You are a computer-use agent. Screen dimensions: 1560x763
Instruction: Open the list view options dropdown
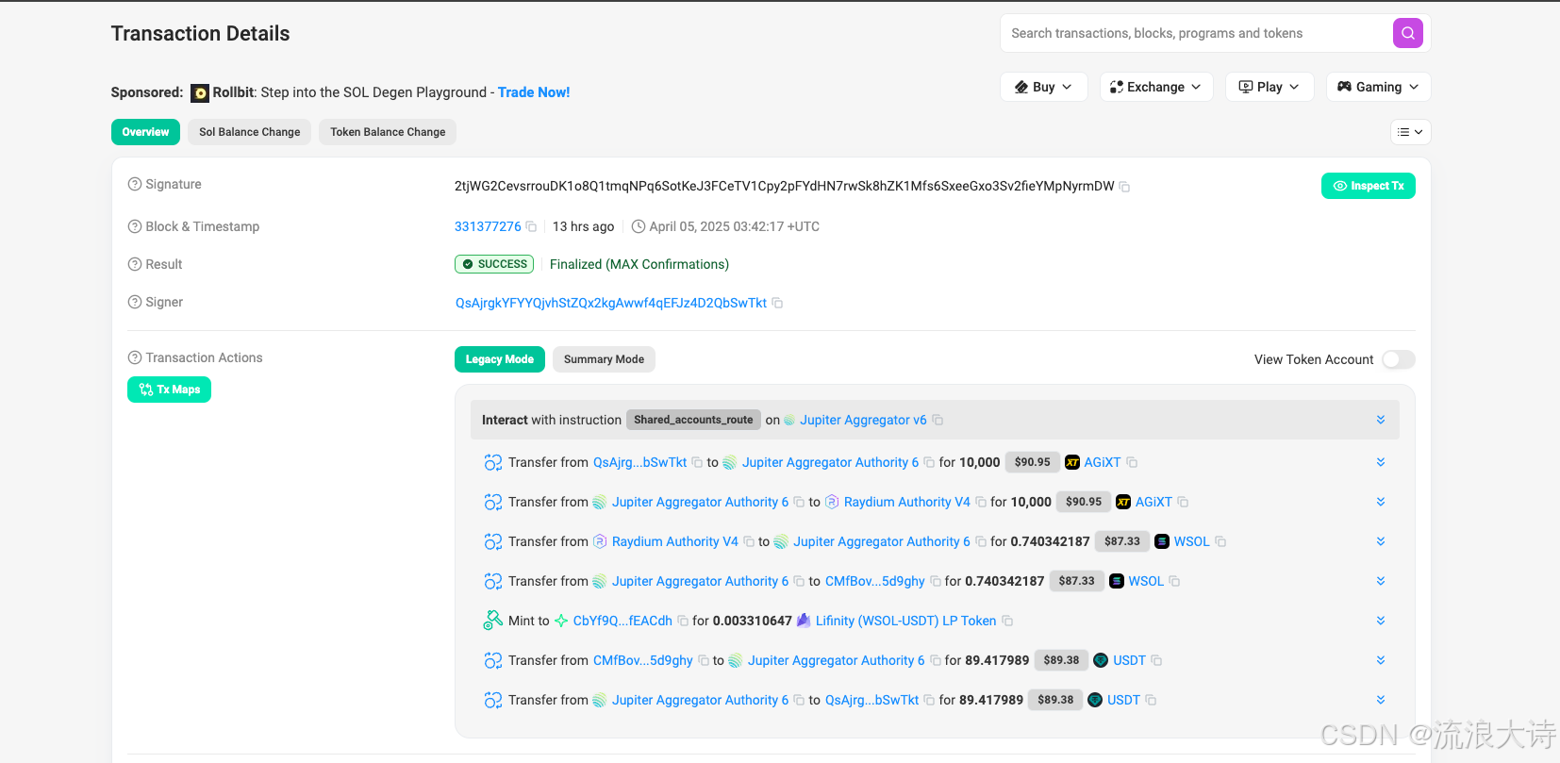click(1410, 132)
